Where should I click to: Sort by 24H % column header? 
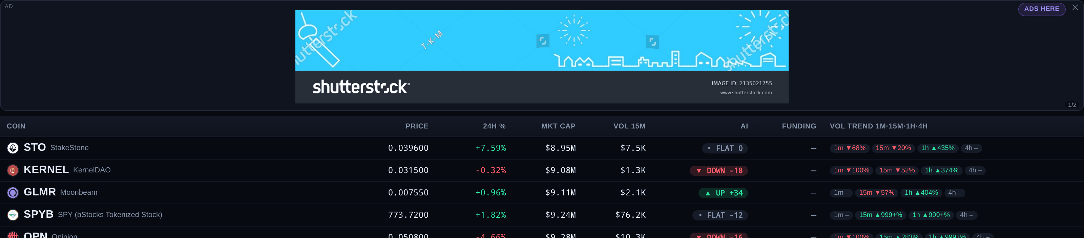click(494, 126)
